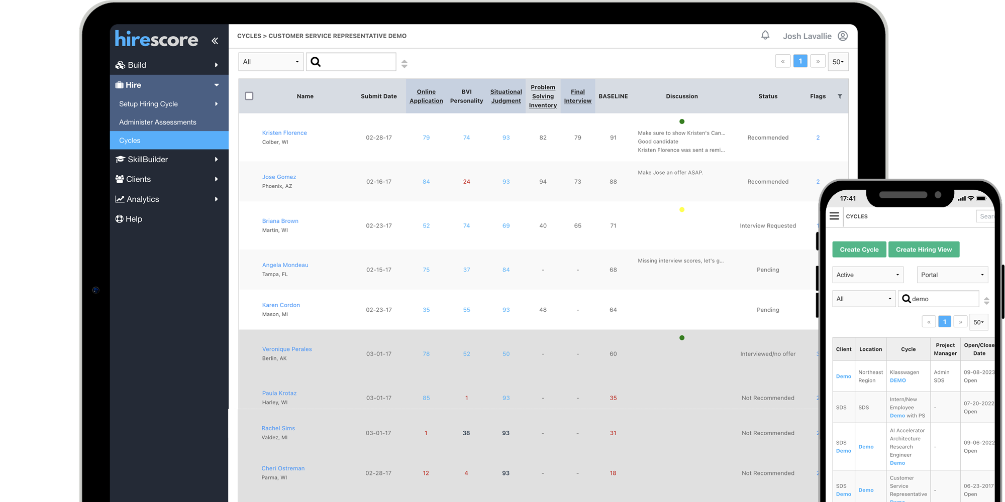This screenshot has width=1005, height=502.
Task: Click the sort arrows beside search box
Action: (404, 64)
